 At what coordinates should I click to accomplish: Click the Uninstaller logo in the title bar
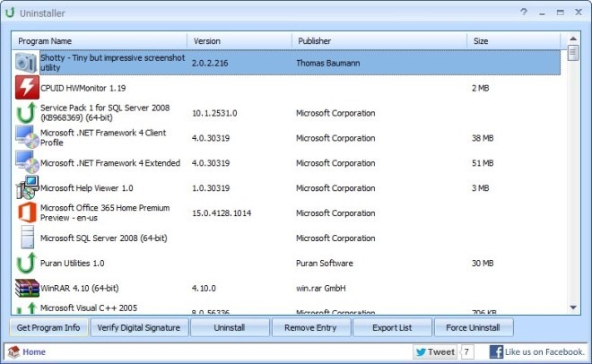10,13
